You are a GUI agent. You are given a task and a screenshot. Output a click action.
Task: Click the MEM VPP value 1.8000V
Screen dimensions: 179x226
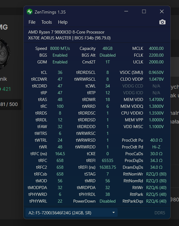click(156, 120)
